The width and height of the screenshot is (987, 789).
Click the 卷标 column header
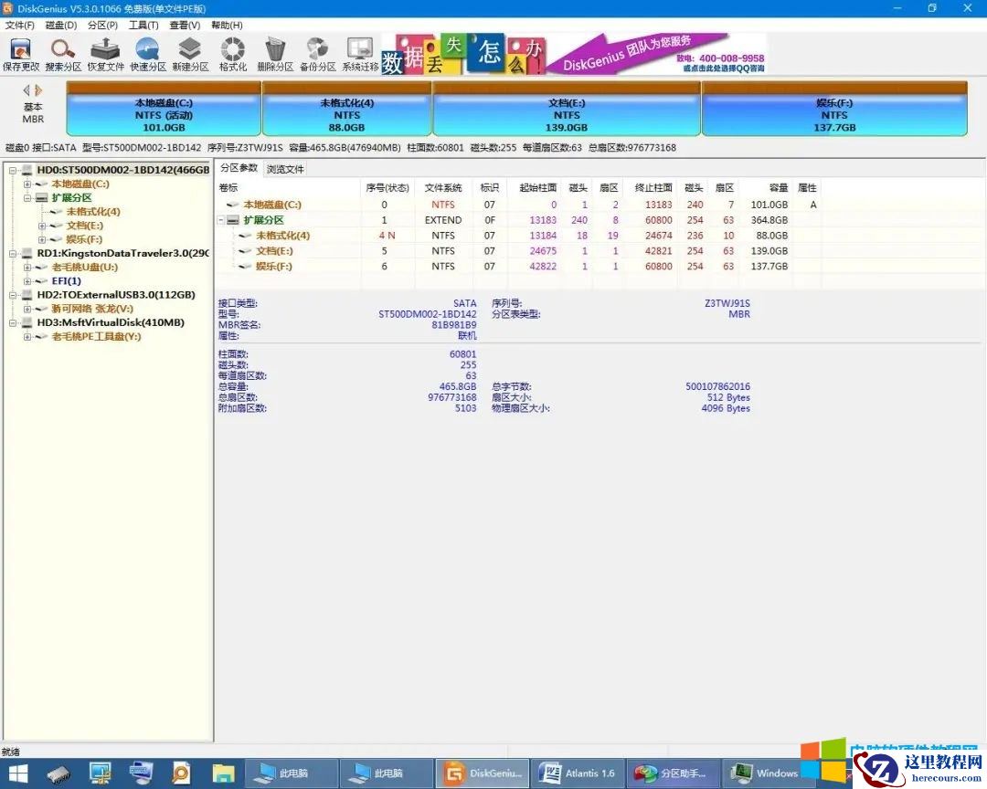coord(288,187)
